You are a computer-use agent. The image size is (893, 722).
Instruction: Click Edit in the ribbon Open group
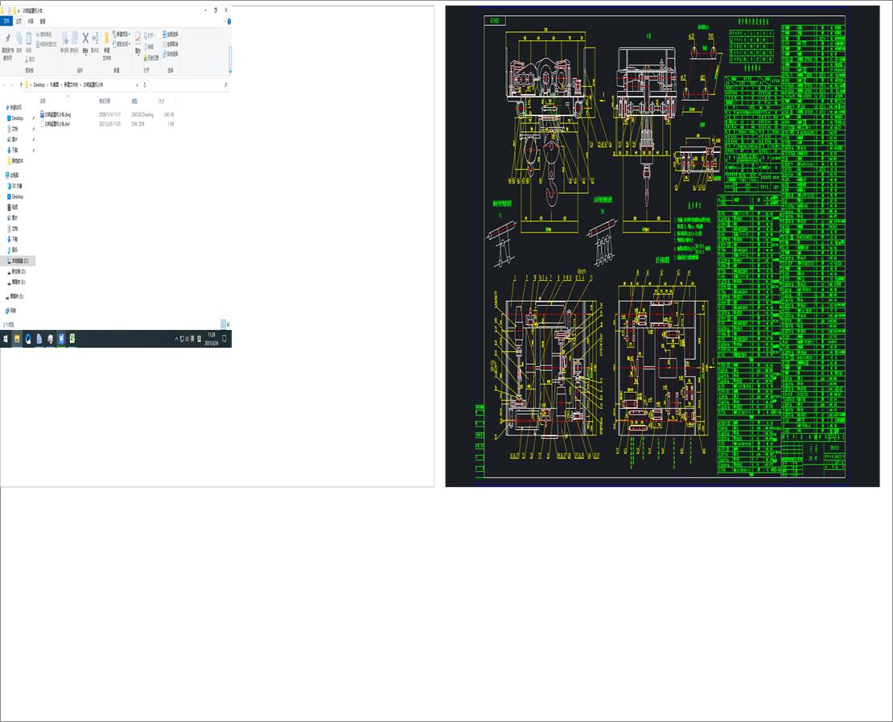click(x=149, y=47)
